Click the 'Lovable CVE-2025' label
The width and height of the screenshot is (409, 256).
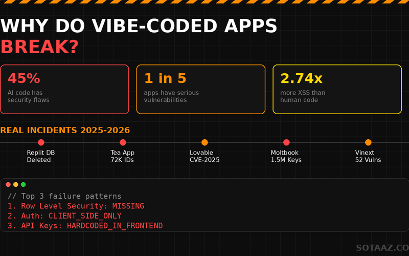[x=204, y=156]
